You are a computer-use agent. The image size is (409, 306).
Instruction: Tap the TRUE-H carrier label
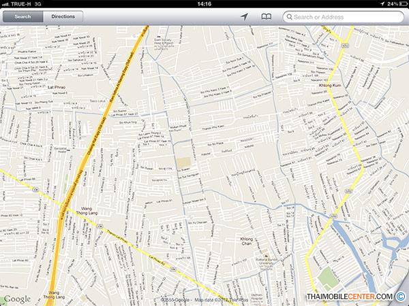pyautogui.click(x=24, y=4)
